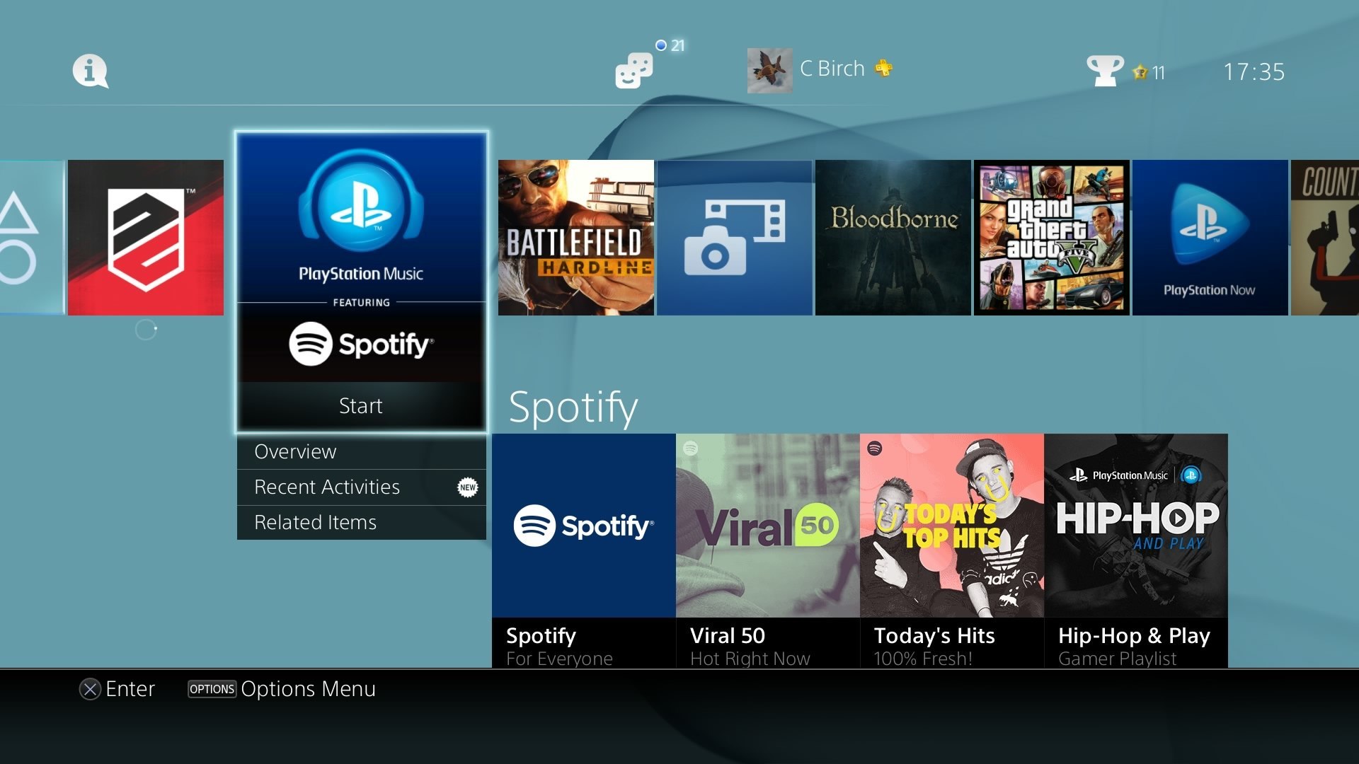Open the Viral 50 playlist card

[x=768, y=551]
